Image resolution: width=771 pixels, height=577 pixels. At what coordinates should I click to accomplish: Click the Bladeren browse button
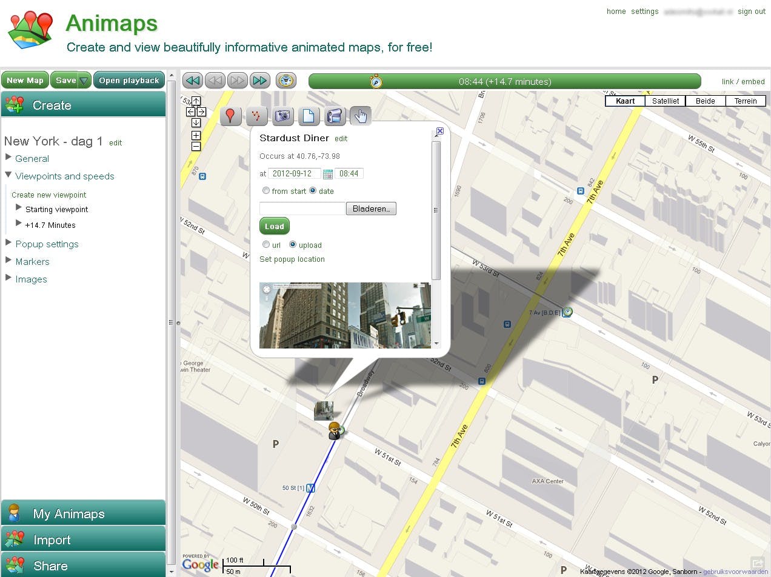(x=371, y=208)
